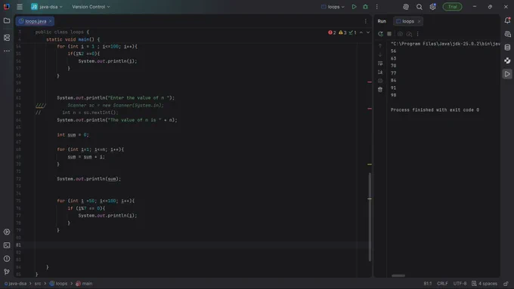Open the Copilot-style plugin icon on right sidebar
The height and width of the screenshot is (289, 514).
click(507, 60)
